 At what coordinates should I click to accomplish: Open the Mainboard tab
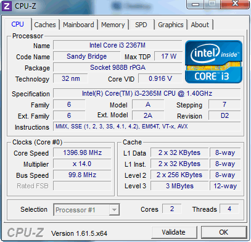tap(78, 25)
